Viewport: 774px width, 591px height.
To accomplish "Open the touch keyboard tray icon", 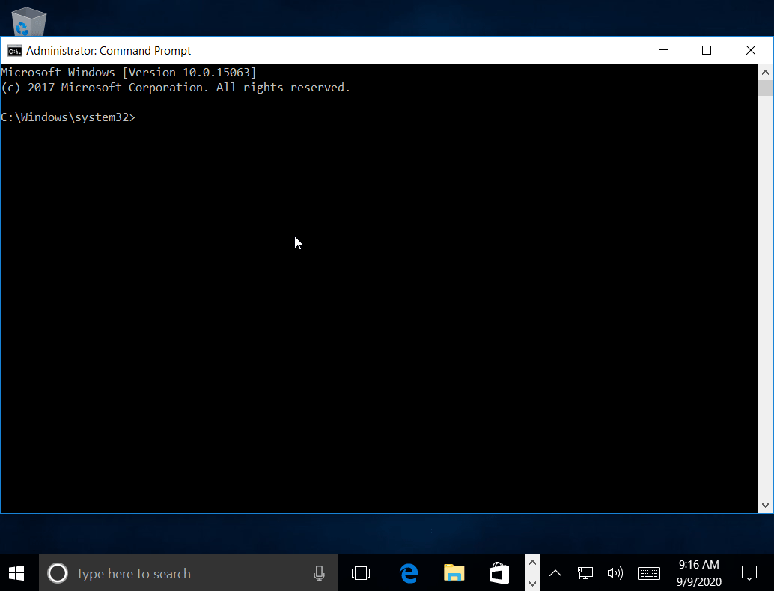I will (649, 573).
